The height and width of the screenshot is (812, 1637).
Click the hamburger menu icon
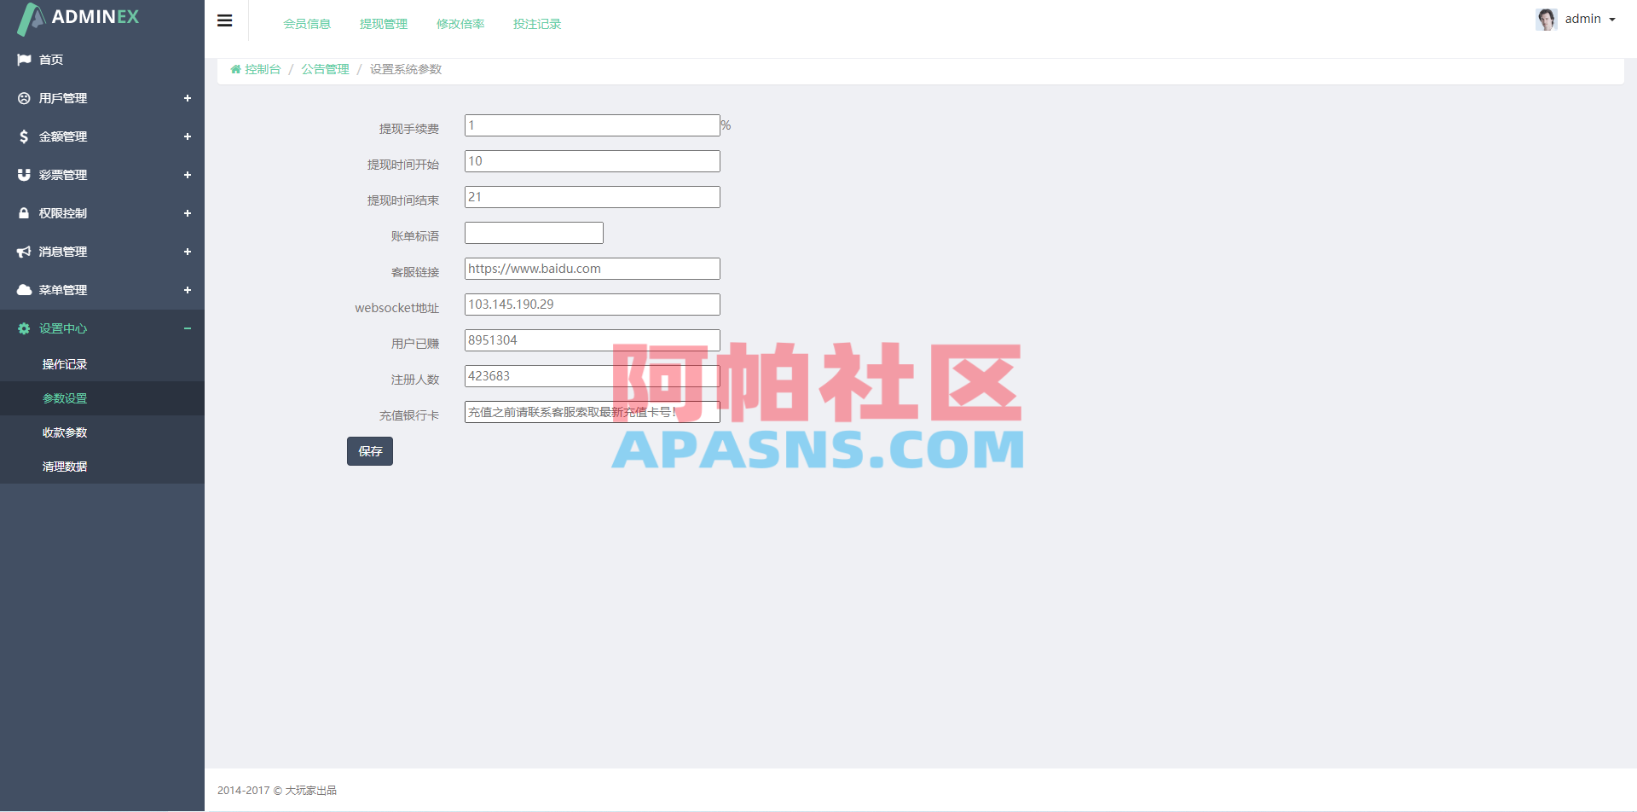[224, 20]
